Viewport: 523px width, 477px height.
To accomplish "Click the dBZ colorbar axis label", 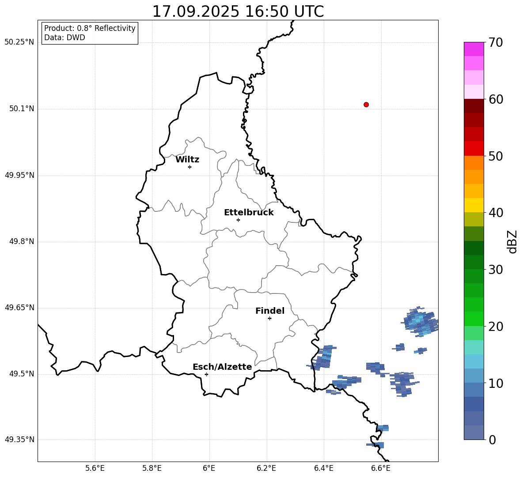I will click(512, 241).
